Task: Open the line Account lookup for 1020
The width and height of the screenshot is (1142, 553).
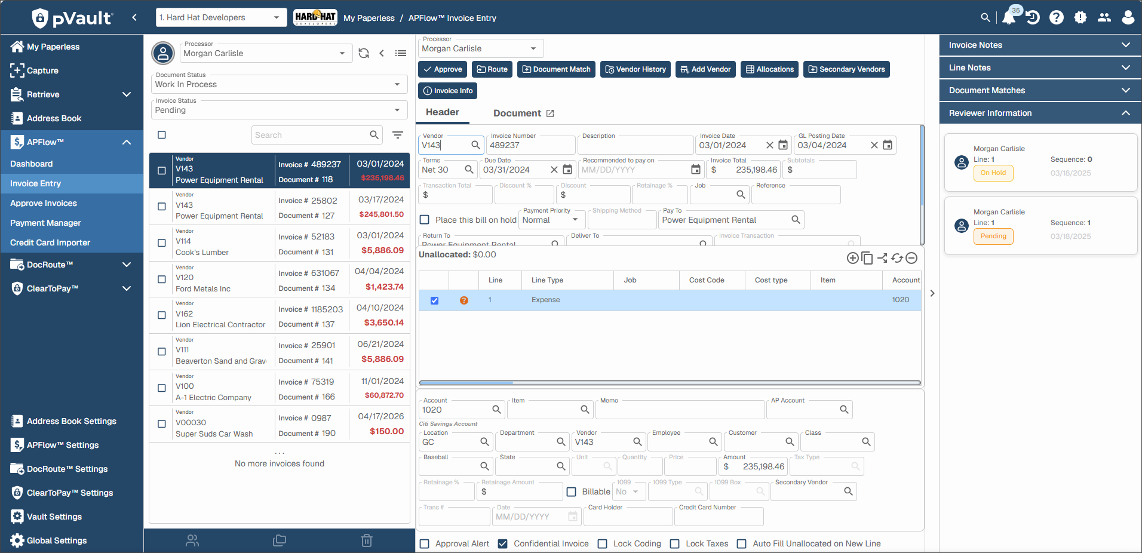Action: (496, 410)
